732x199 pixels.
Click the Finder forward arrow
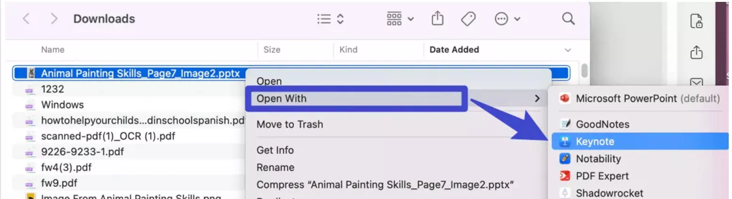[x=54, y=19]
